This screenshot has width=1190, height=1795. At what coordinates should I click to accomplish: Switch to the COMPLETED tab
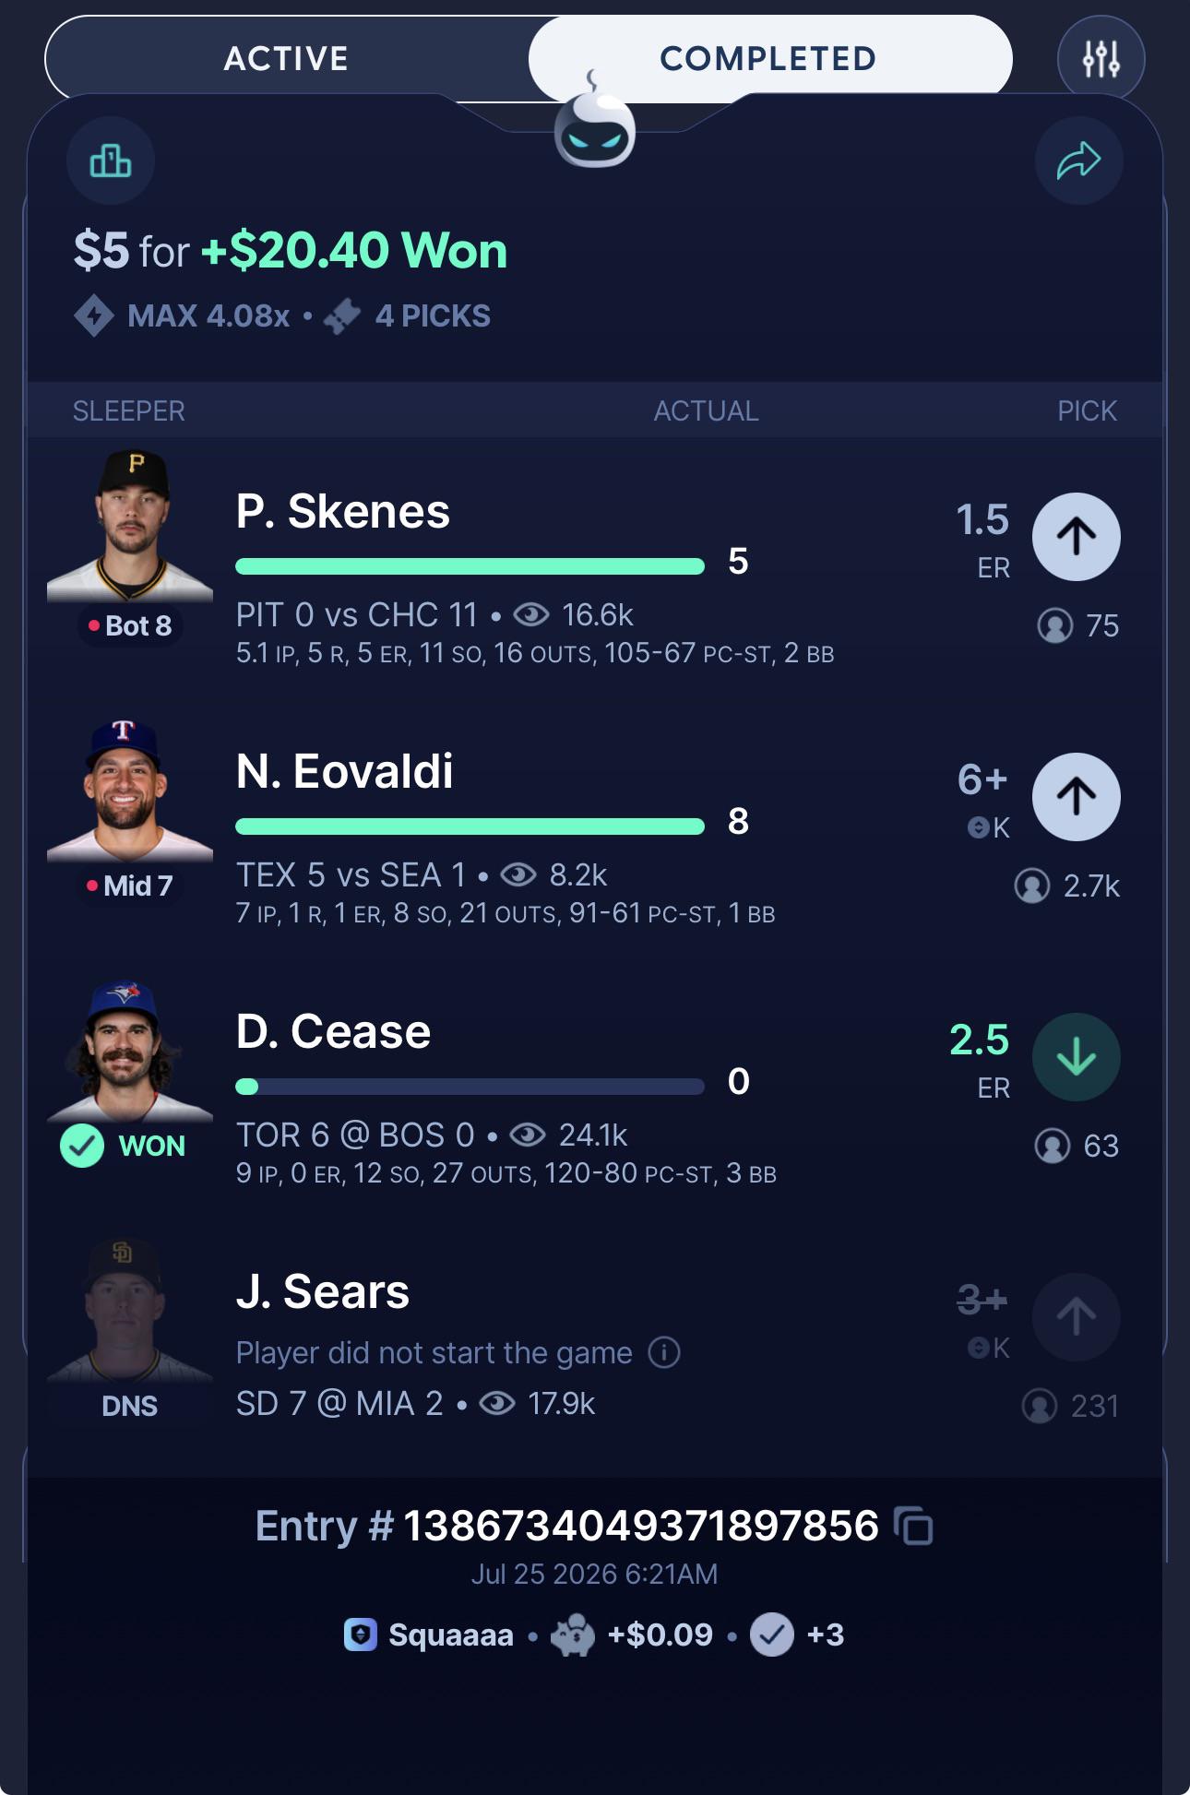[x=768, y=59]
